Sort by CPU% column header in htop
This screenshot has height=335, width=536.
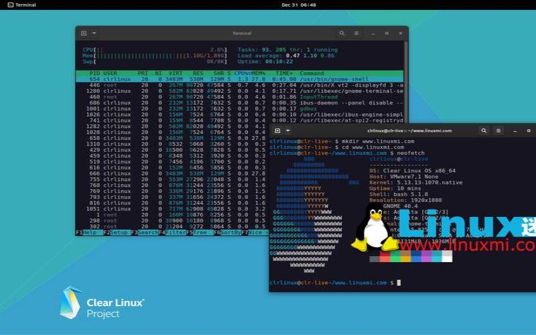(243, 73)
